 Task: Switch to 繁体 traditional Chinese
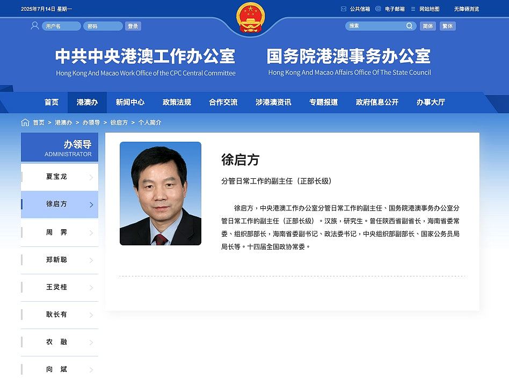[448, 26]
